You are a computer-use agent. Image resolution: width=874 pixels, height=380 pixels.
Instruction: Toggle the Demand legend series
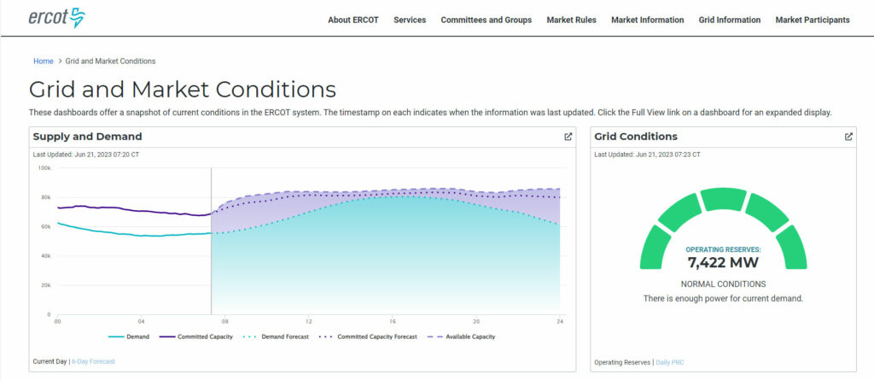128,337
